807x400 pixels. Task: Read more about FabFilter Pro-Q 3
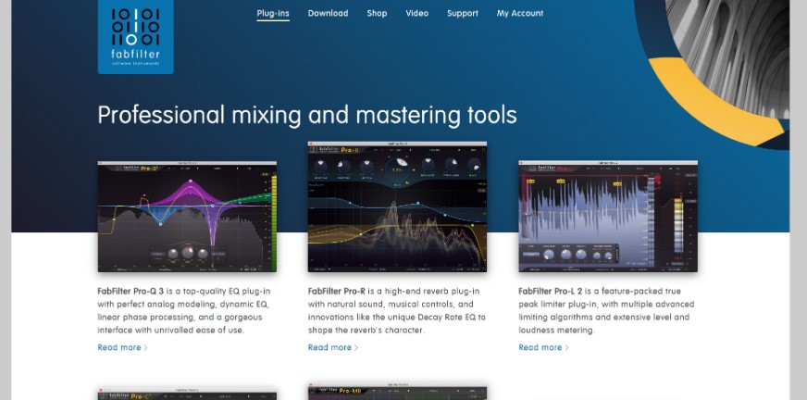[x=122, y=347]
